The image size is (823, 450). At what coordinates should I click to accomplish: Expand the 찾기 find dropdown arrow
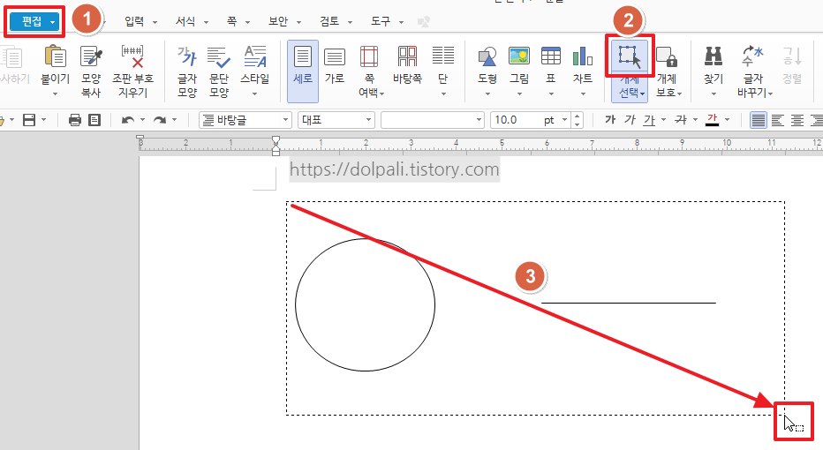pos(714,94)
